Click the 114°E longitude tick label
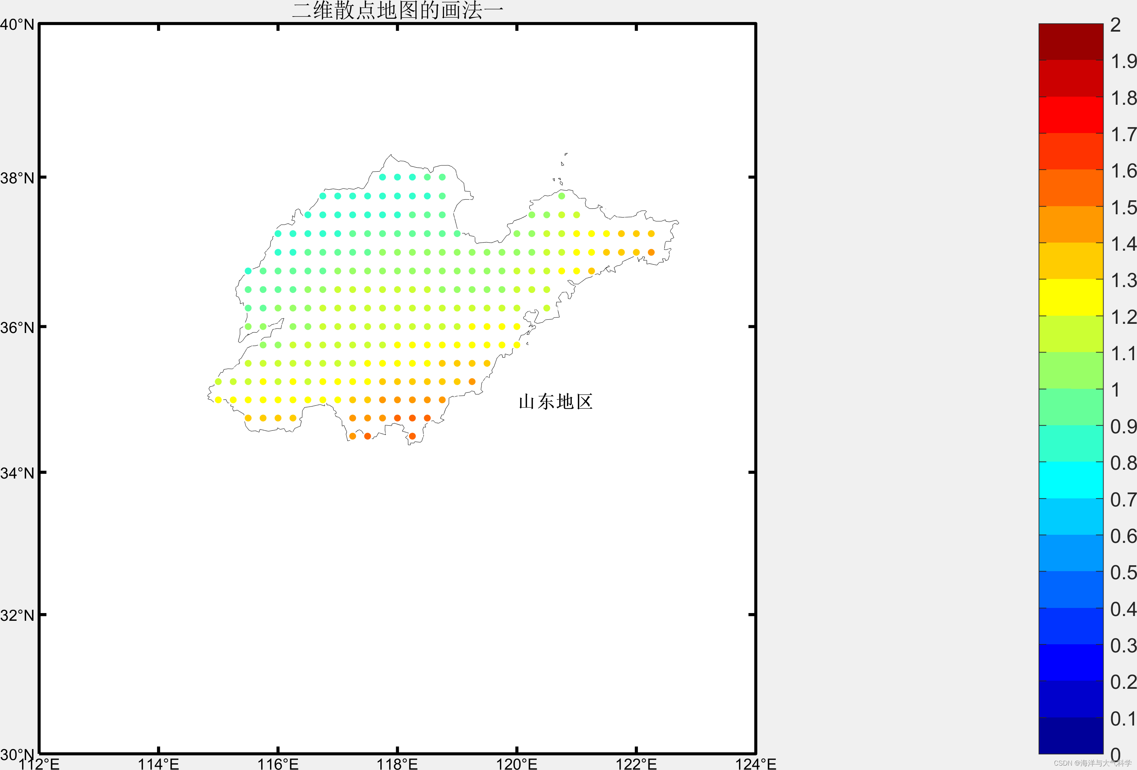The width and height of the screenshot is (1137, 770). [159, 764]
